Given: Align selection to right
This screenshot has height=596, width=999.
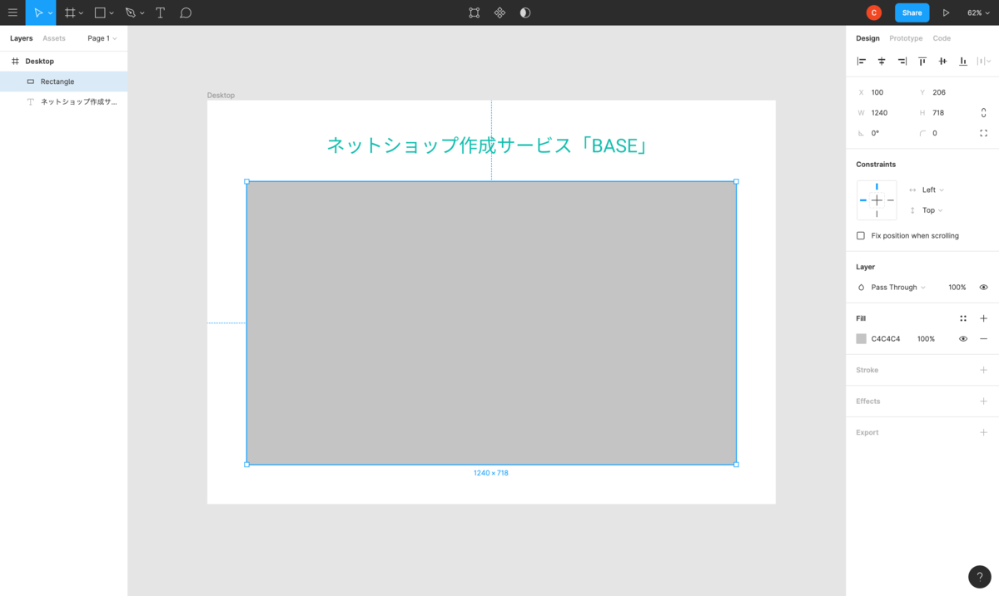Looking at the screenshot, I should pyautogui.click(x=902, y=61).
